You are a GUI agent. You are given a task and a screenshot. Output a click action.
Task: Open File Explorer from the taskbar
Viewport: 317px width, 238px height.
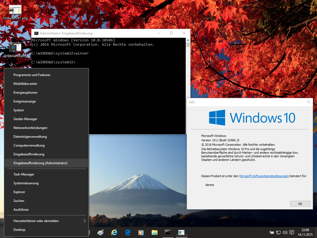[154, 232]
